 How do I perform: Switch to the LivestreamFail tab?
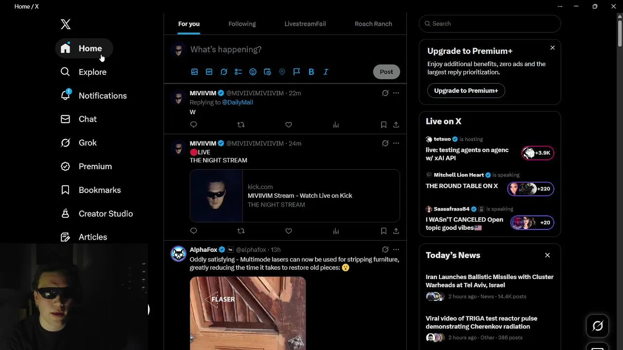tap(305, 24)
